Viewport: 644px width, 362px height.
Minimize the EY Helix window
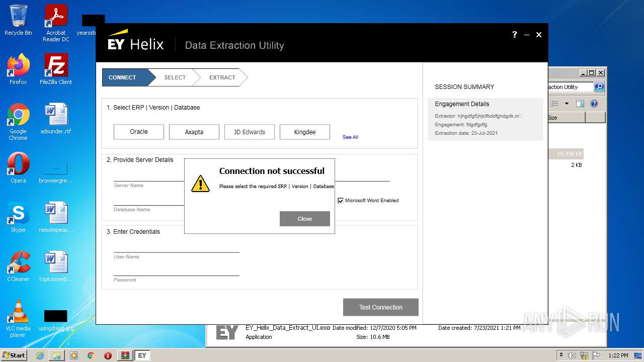coord(527,35)
